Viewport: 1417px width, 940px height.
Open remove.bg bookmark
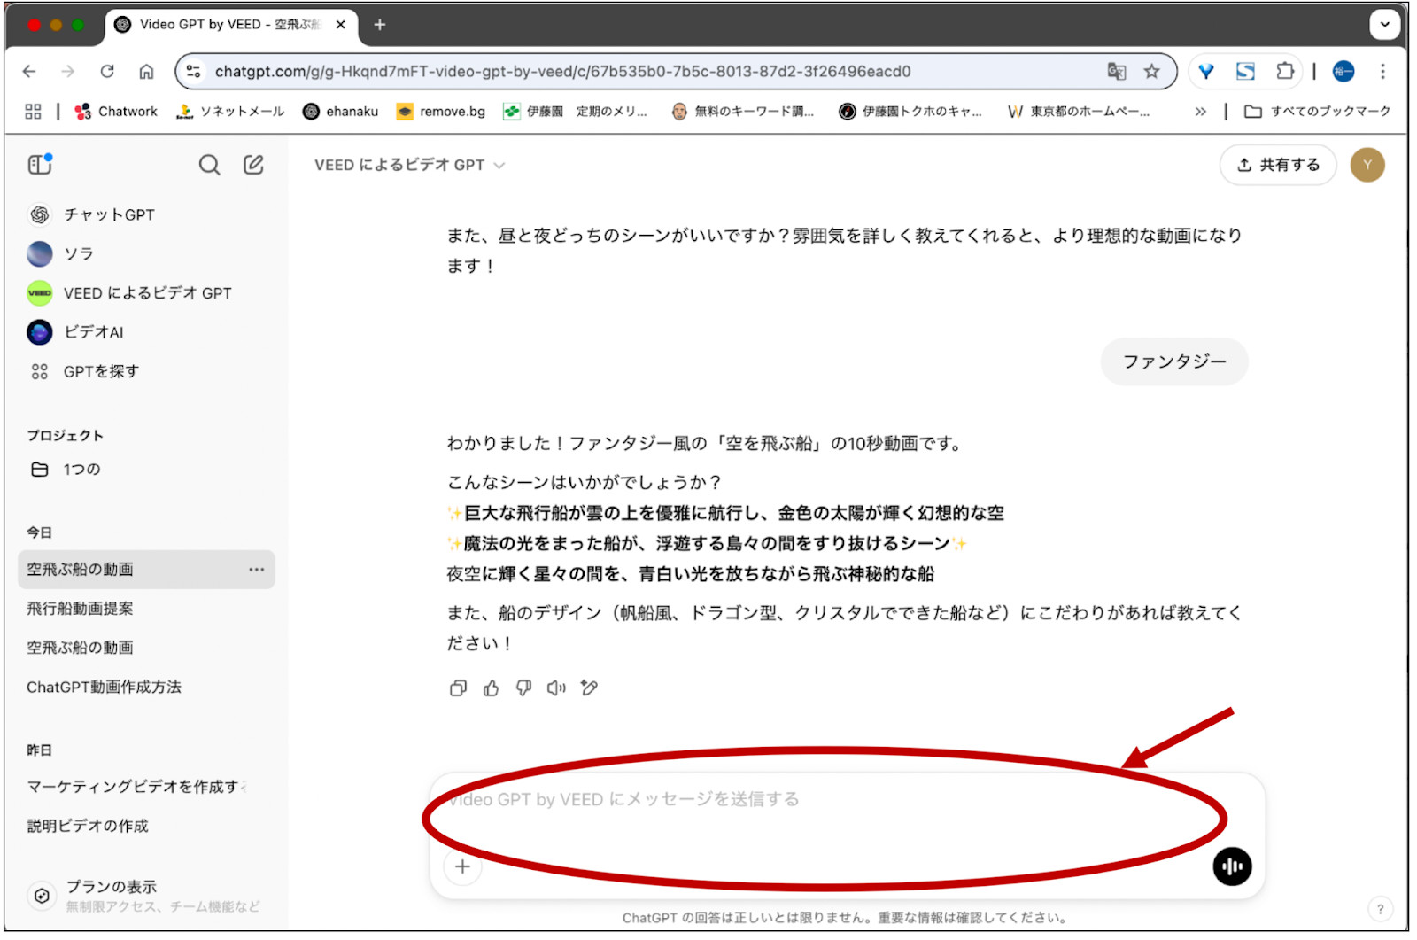pyautogui.click(x=441, y=112)
